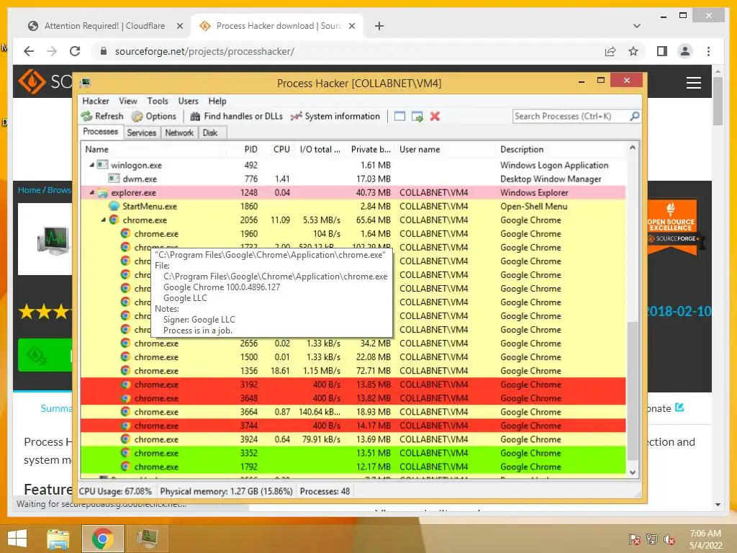This screenshot has width=737, height=553.
Task: Sort by the PID column header
Action: [243, 149]
